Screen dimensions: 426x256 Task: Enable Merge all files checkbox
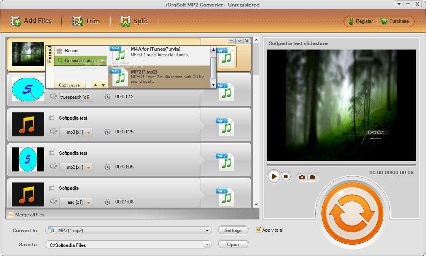11,214
